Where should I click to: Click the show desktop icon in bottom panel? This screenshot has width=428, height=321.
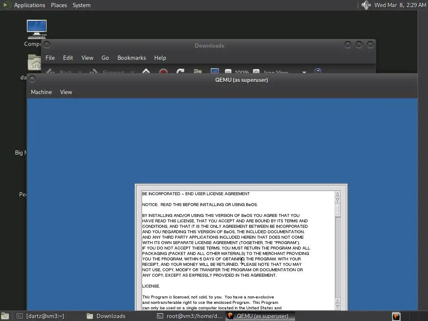(5, 316)
